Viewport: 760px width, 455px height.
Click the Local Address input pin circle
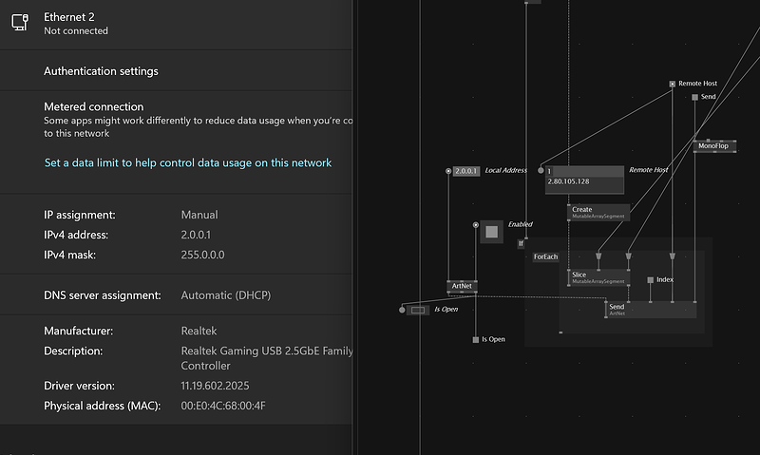tap(448, 171)
